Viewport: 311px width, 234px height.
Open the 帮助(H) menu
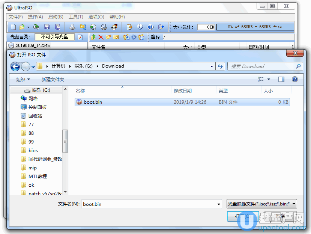click(x=117, y=17)
